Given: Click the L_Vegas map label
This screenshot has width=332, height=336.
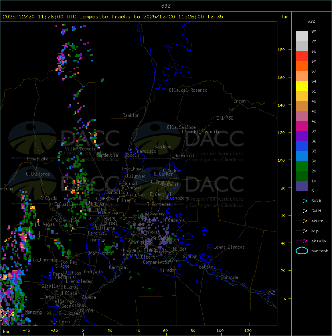Looking at the screenshot, I should (46, 224).
